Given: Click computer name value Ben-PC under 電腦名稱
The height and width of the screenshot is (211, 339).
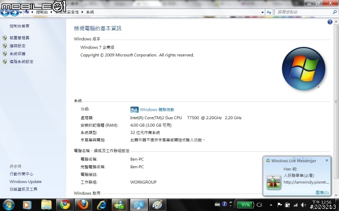Looking at the screenshot, I should 137,159.
